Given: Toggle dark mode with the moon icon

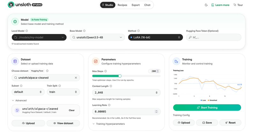Looking at the screenshot, I should [206, 5].
